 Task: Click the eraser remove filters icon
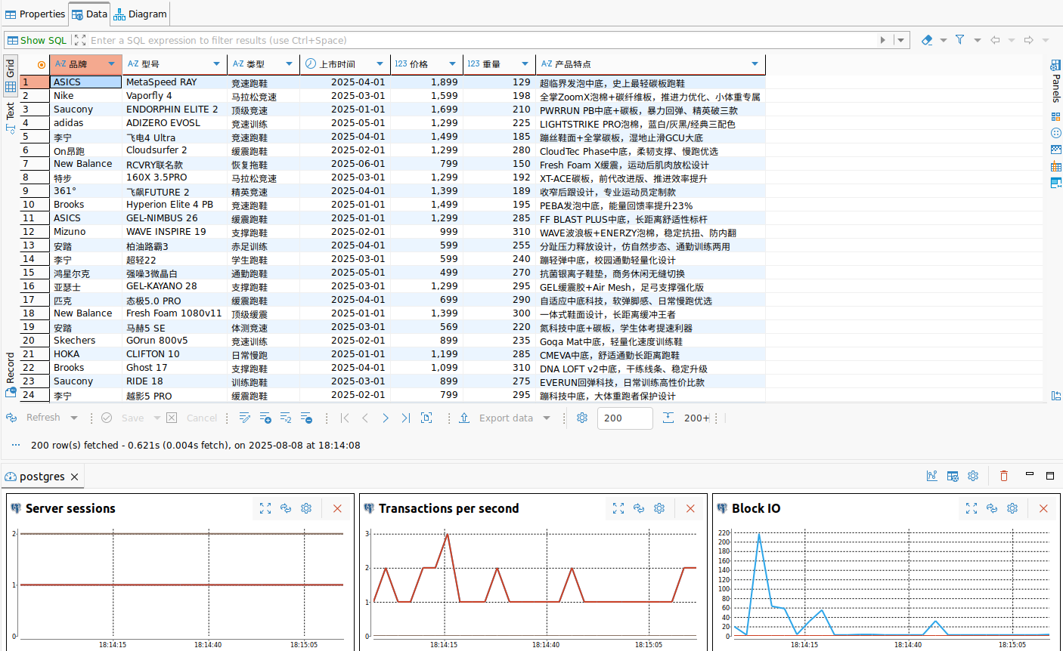tap(927, 40)
